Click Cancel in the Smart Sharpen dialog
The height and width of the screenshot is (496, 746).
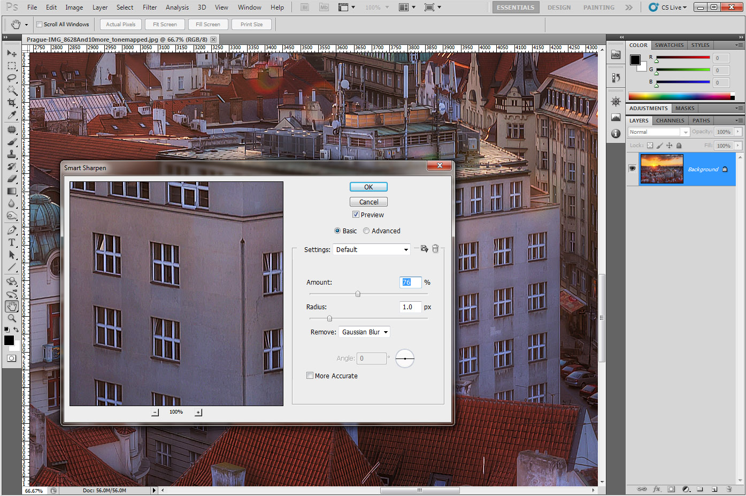point(368,202)
